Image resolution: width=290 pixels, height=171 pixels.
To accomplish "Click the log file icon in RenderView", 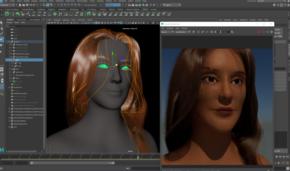I will 233,32.
